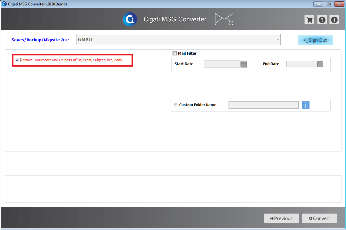This screenshot has height=230, width=346.
Task: Click the app icon in the title bar
Action: click(4, 4)
